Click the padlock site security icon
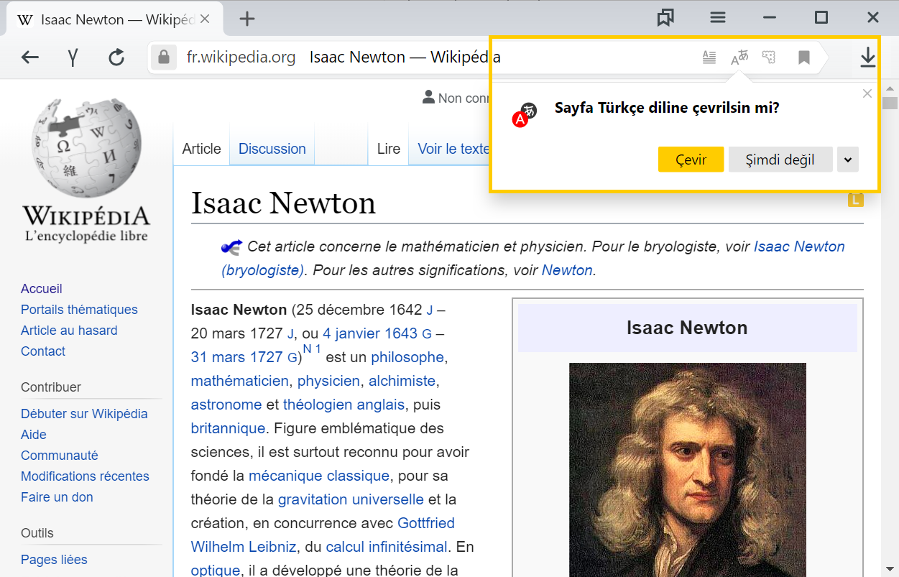This screenshot has width=899, height=577. click(x=164, y=57)
